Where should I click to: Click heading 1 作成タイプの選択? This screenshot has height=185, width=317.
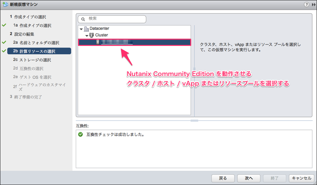click(28, 17)
